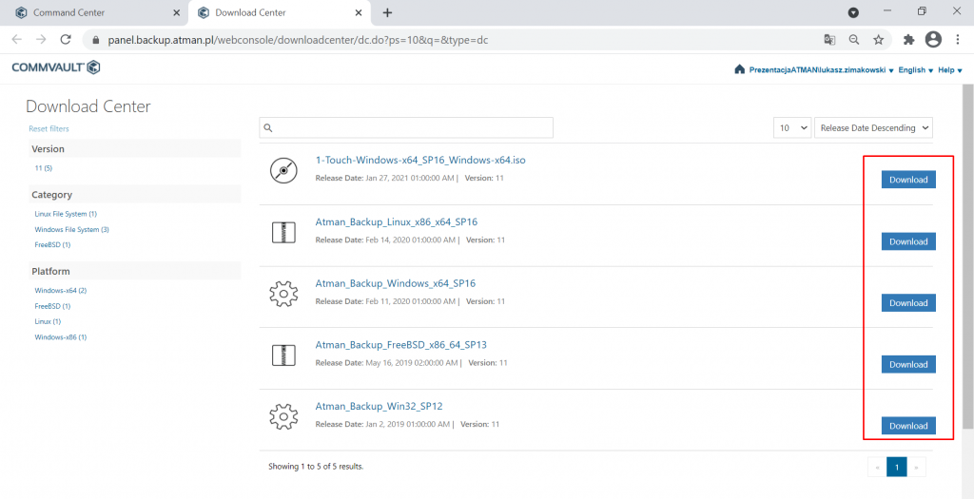Click the gear icon for Atman_Backup_Win32_SP12
The width and height of the screenshot is (974, 499).
(x=283, y=416)
